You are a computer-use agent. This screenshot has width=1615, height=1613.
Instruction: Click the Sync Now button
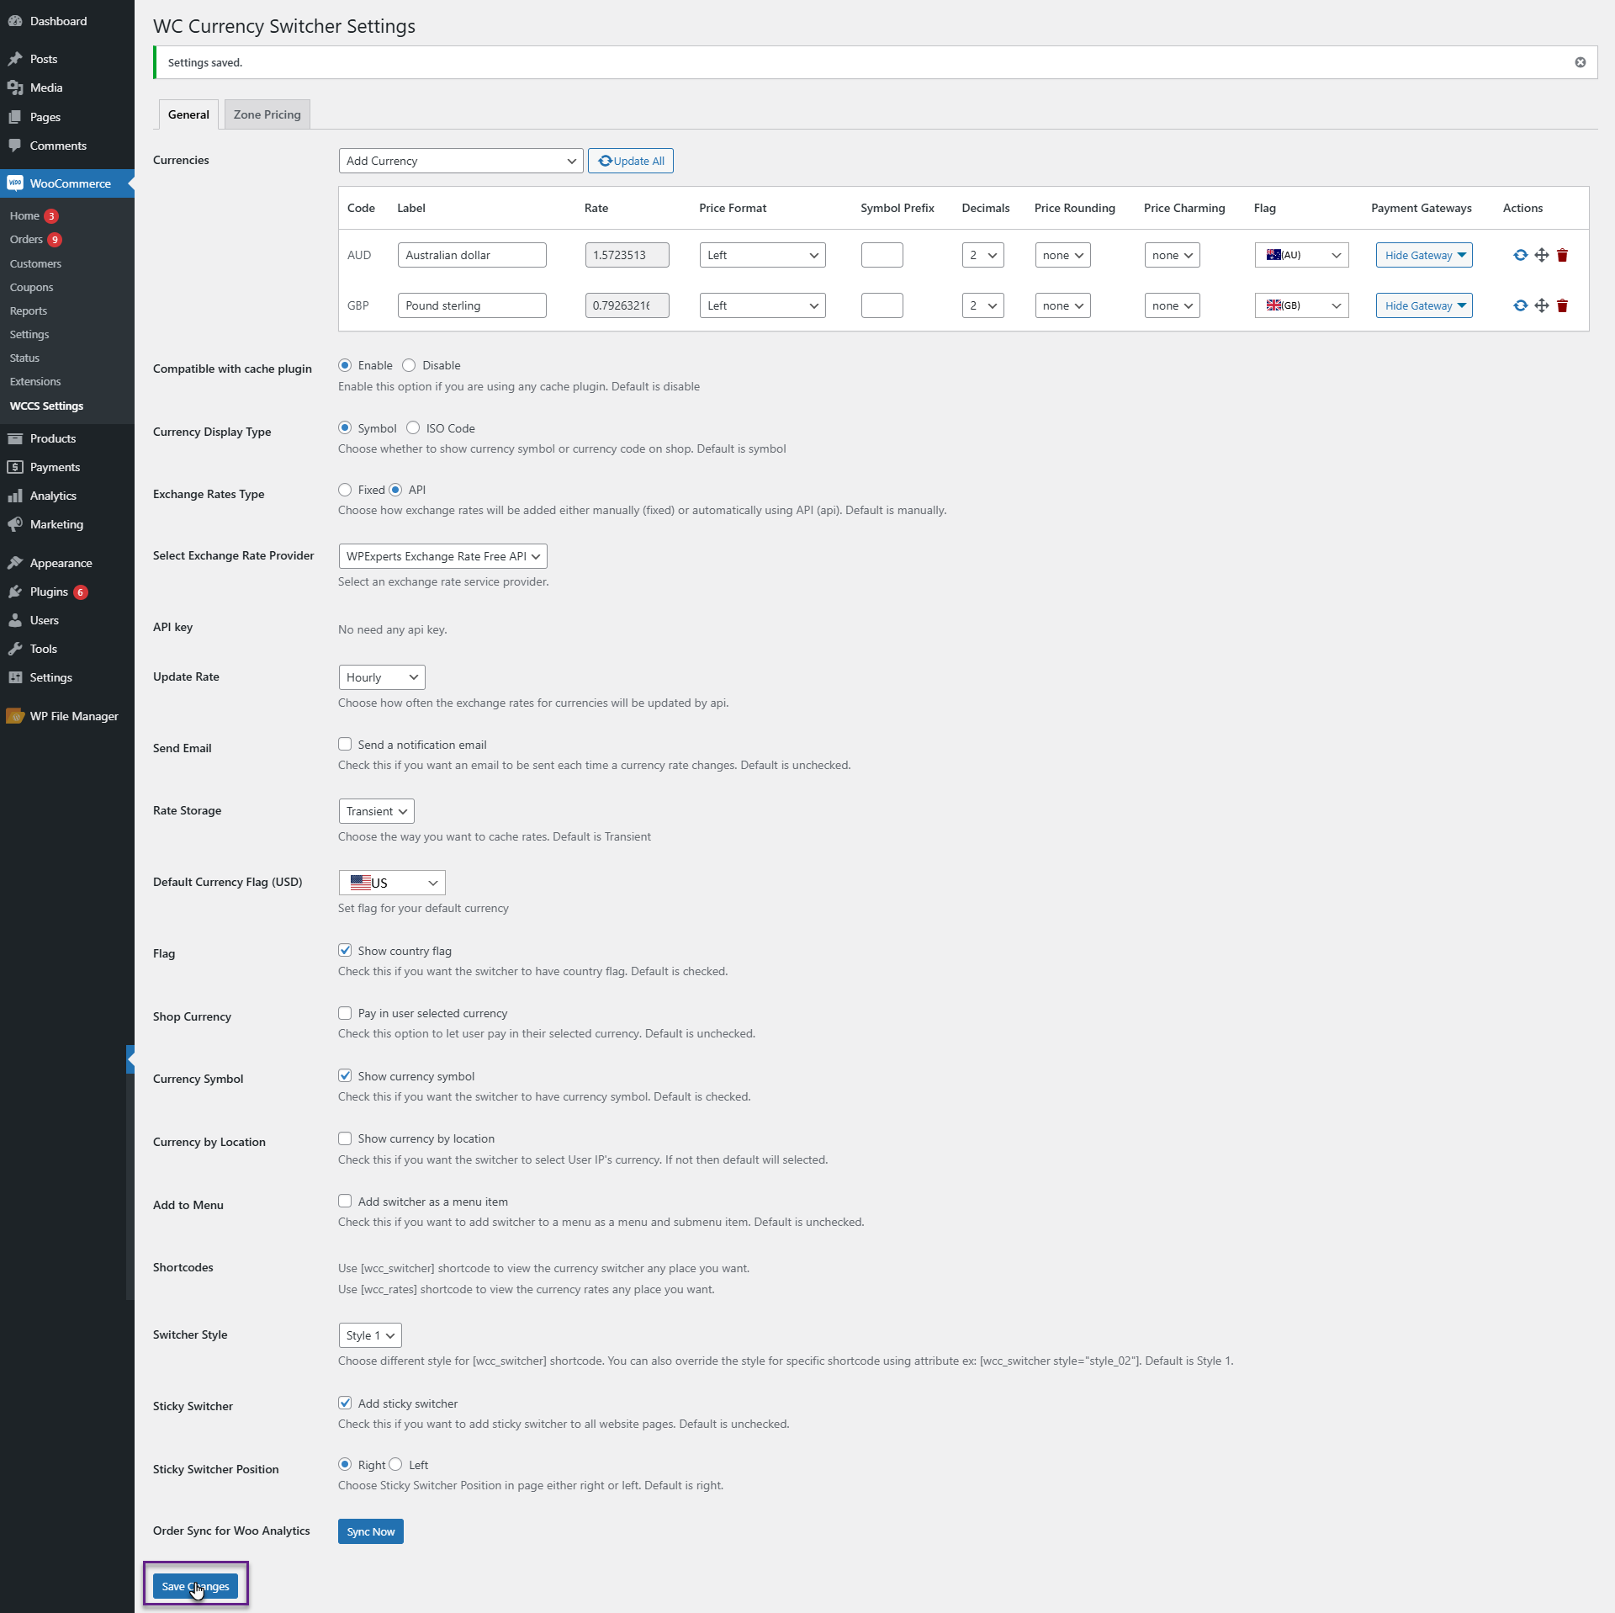[x=371, y=1531]
